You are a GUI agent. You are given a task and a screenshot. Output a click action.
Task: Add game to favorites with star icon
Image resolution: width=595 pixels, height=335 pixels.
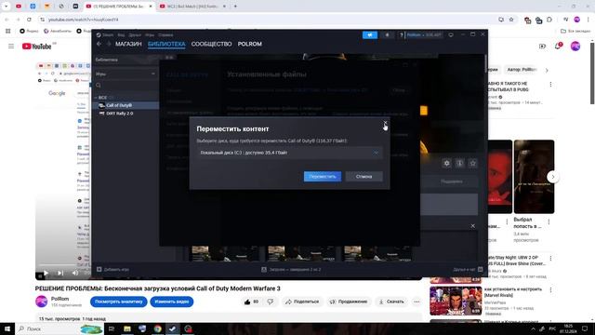click(473, 163)
